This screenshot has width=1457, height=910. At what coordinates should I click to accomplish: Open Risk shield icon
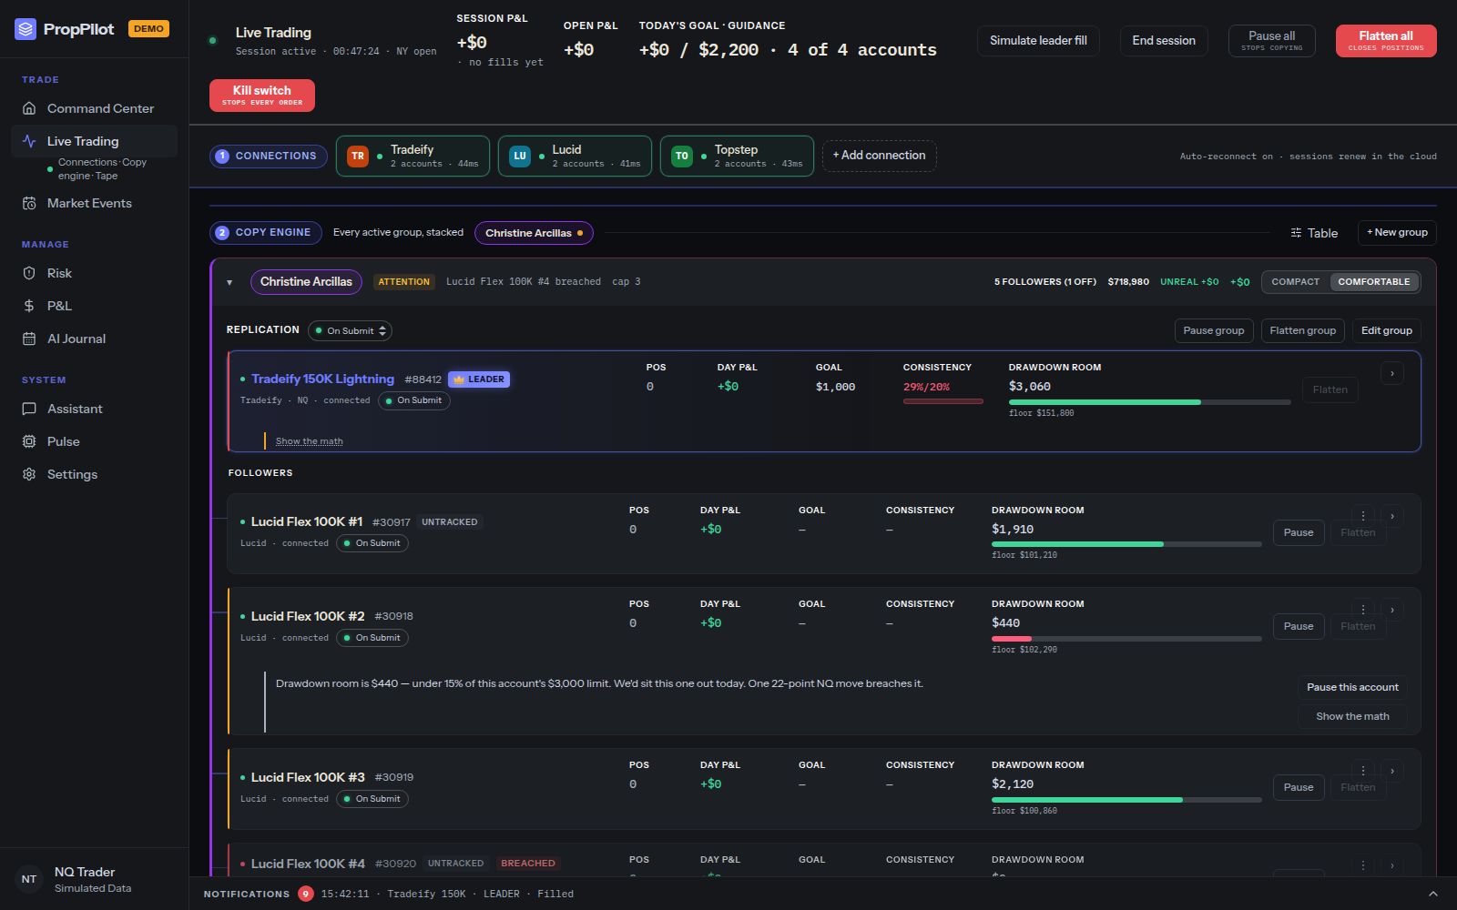tap(29, 273)
